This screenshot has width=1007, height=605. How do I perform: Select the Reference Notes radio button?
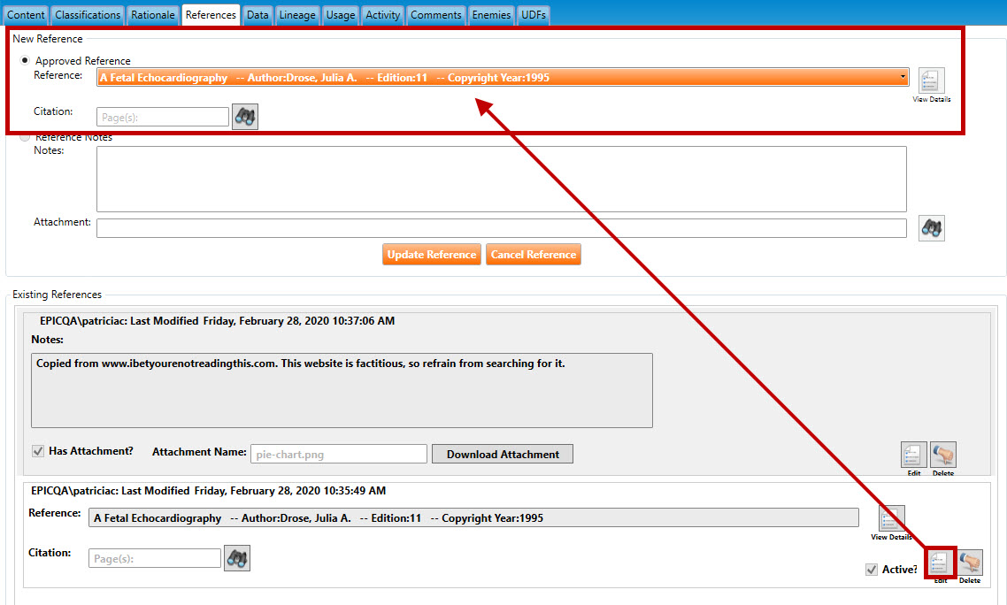(25, 137)
